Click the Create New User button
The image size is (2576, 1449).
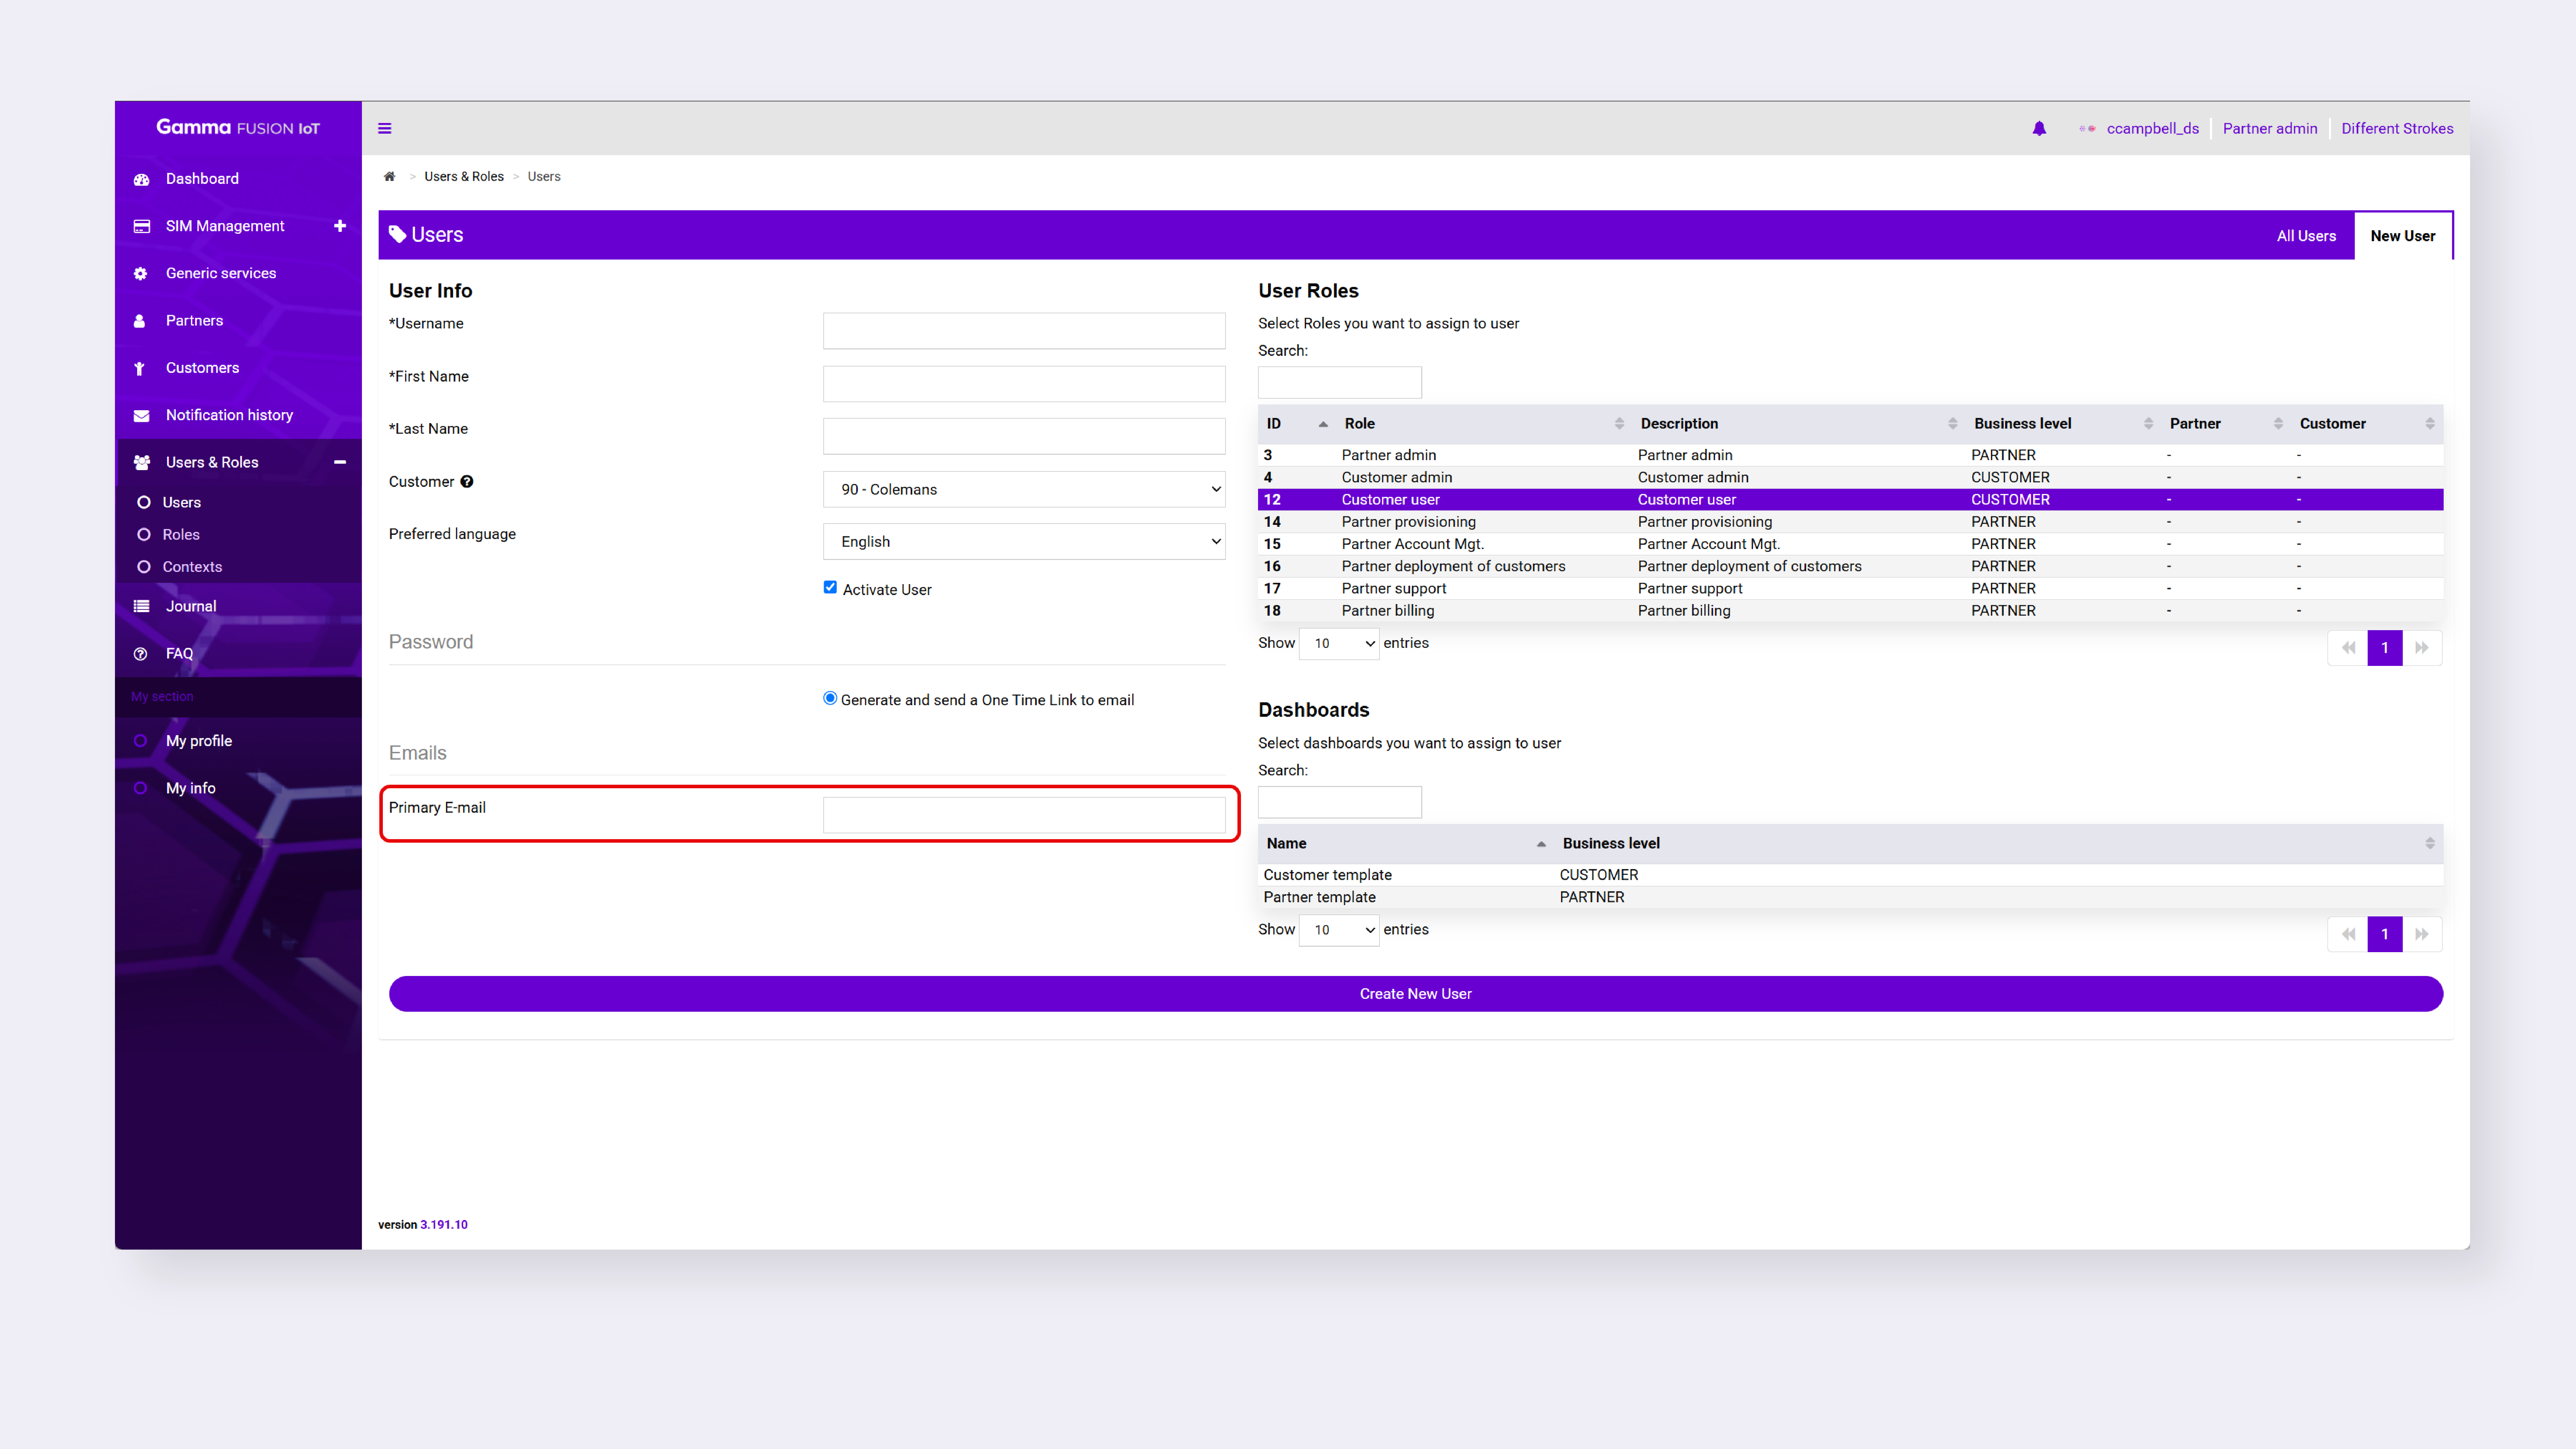pyautogui.click(x=1415, y=993)
